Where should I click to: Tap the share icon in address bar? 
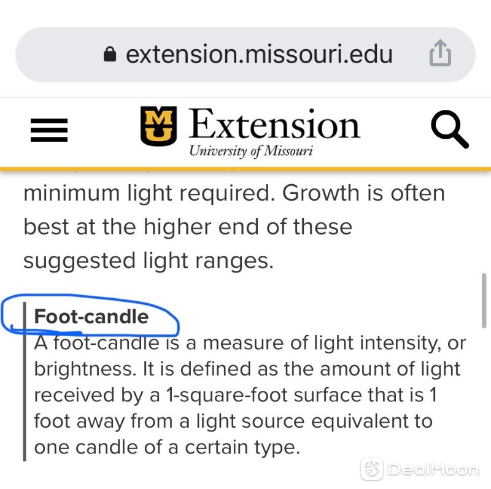pos(440,53)
